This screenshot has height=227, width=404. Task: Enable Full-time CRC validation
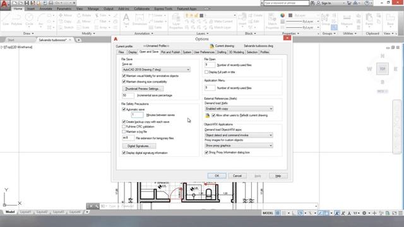point(124,127)
